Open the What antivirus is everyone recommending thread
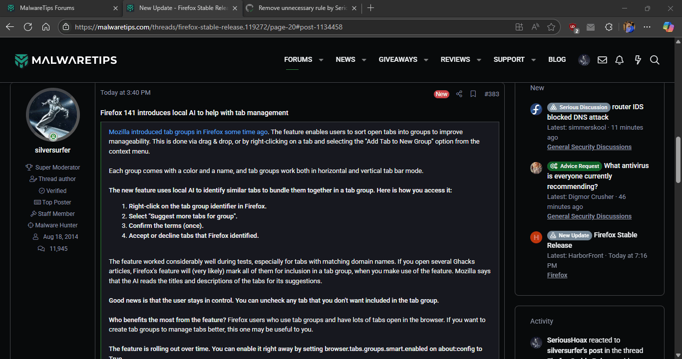682x359 pixels. (x=598, y=176)
